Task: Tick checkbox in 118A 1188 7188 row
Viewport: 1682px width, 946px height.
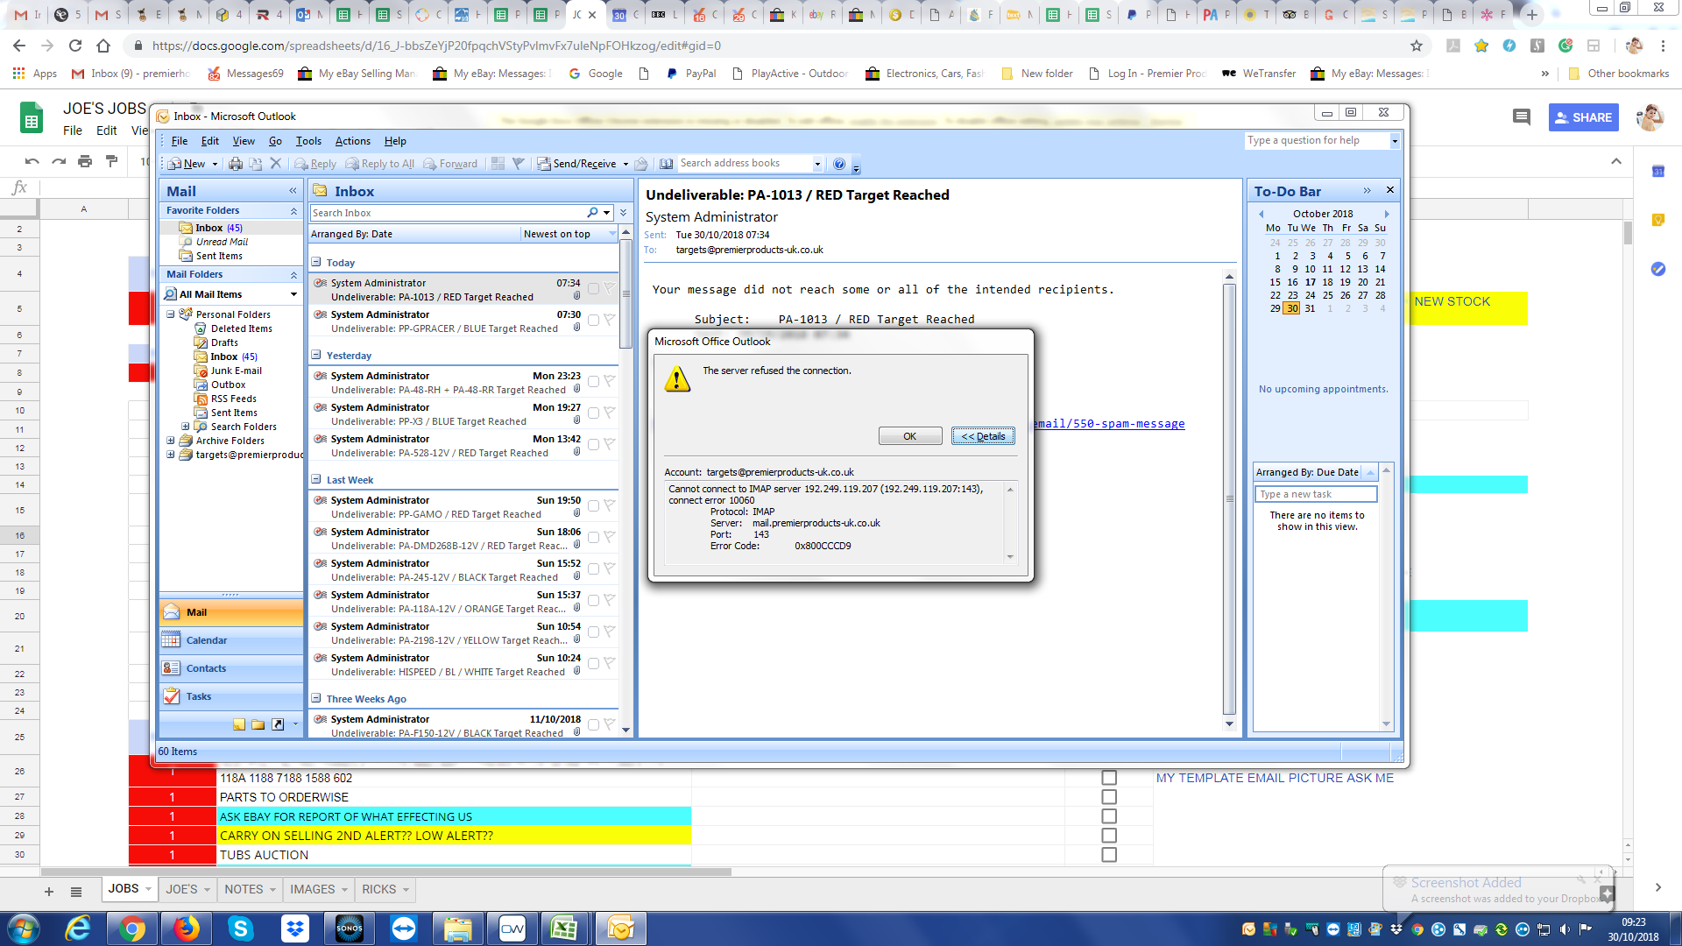Action: pyautogui.click(x=1109, y=778)
